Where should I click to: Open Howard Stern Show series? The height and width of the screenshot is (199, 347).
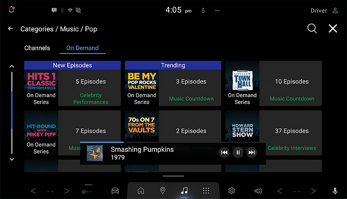pyautogui.click(x=242, y=127)
